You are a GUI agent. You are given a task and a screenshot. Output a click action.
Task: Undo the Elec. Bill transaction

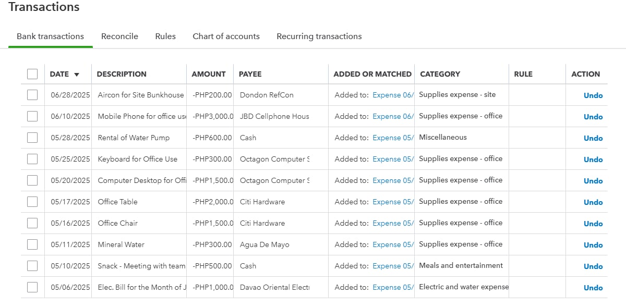coord(593,288)
